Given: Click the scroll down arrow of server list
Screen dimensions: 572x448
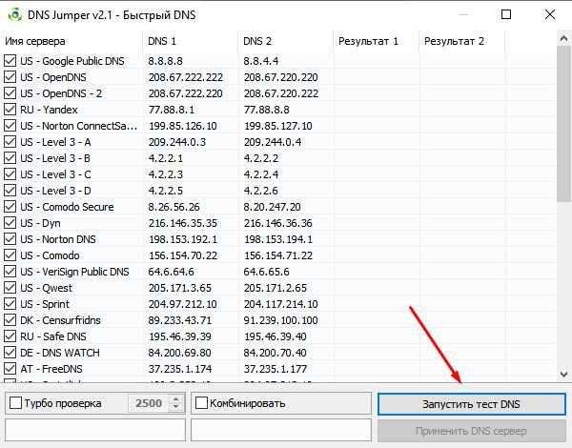Looking at the screenshot, I should [563, 375].
